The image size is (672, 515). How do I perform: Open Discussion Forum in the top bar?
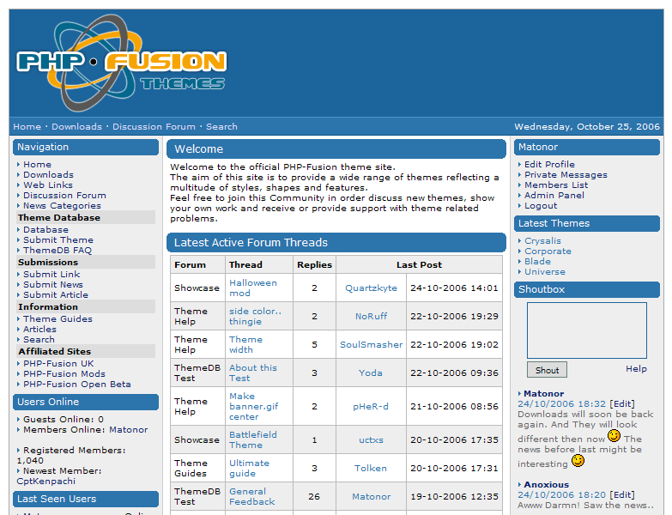[154, 127]
